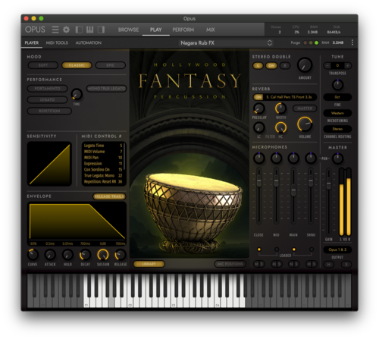Open the Oct fine tune dropdown

[x=337, y=97]
